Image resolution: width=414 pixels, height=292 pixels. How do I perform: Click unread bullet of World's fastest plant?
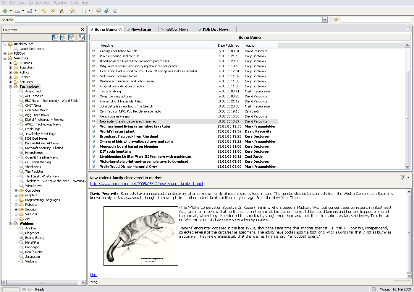coord(93,131)
